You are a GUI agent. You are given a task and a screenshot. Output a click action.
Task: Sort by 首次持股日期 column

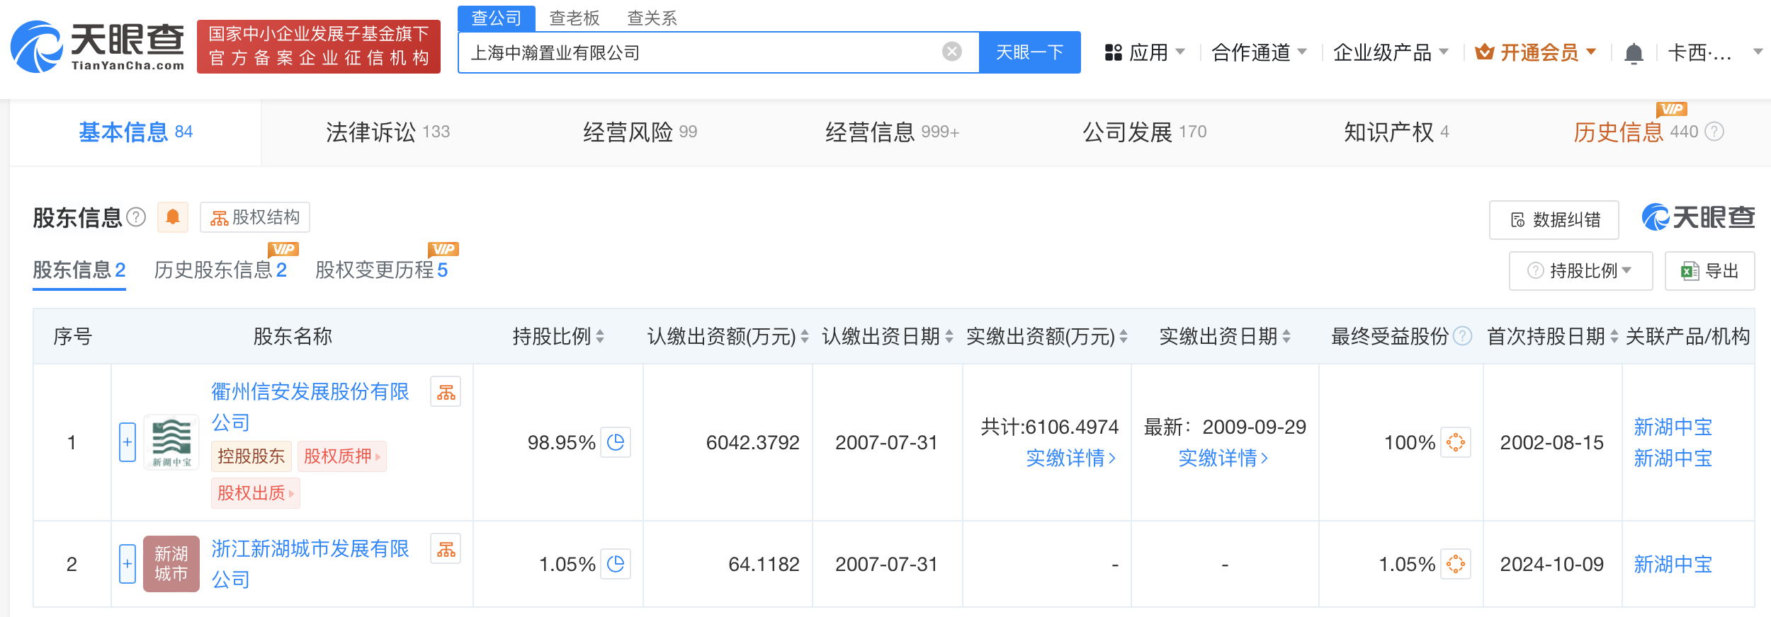pyautogui.click(x=1614, y=336)
